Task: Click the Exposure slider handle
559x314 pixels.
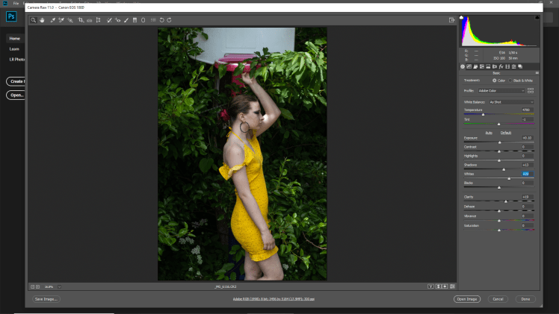Action: pos(500,142)
